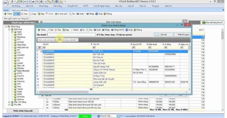Click Thêm nhóm hàng mới button
This screenshot has width=227, height=118.
coord(23,111)
